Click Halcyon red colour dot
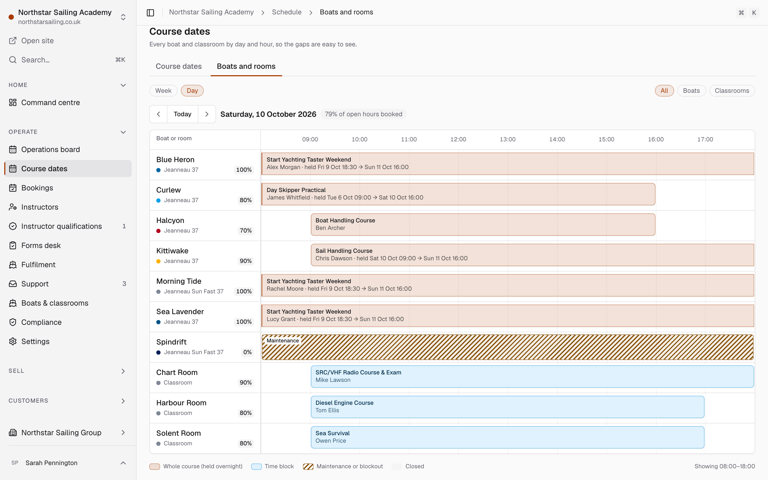This screenshot has width=768, height=480. tap(158, 231)
